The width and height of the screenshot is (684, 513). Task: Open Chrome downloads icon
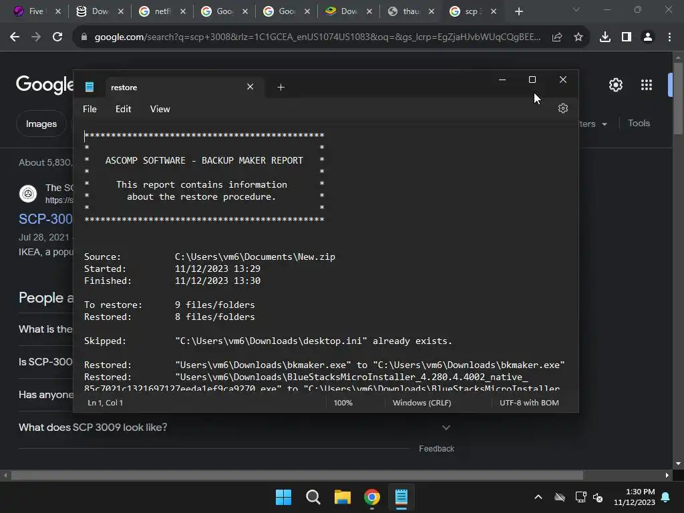tap(605, 37)
